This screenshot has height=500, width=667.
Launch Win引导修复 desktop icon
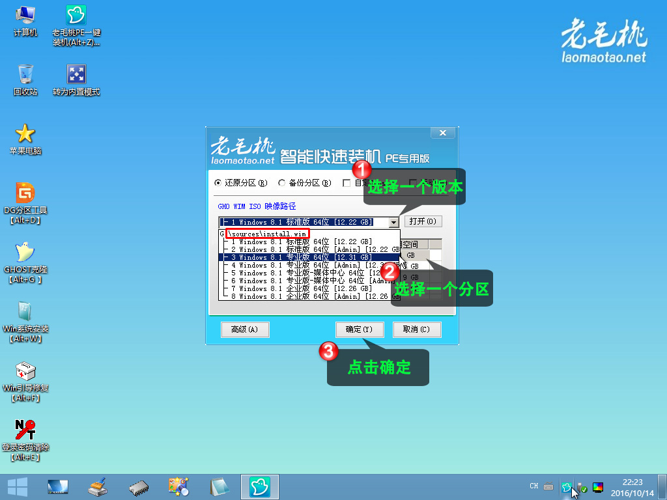click(x=25, y=382)
